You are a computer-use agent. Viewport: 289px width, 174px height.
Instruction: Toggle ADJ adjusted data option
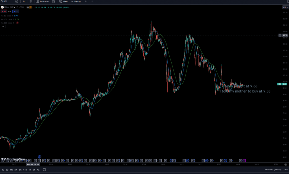[x=286, y=170]
